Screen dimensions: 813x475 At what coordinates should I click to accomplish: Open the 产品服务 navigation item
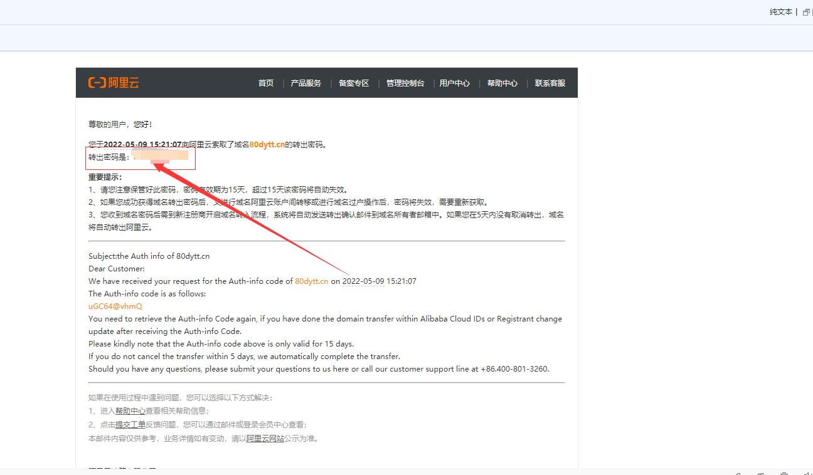pyautogui.click(x=306, y=83)
